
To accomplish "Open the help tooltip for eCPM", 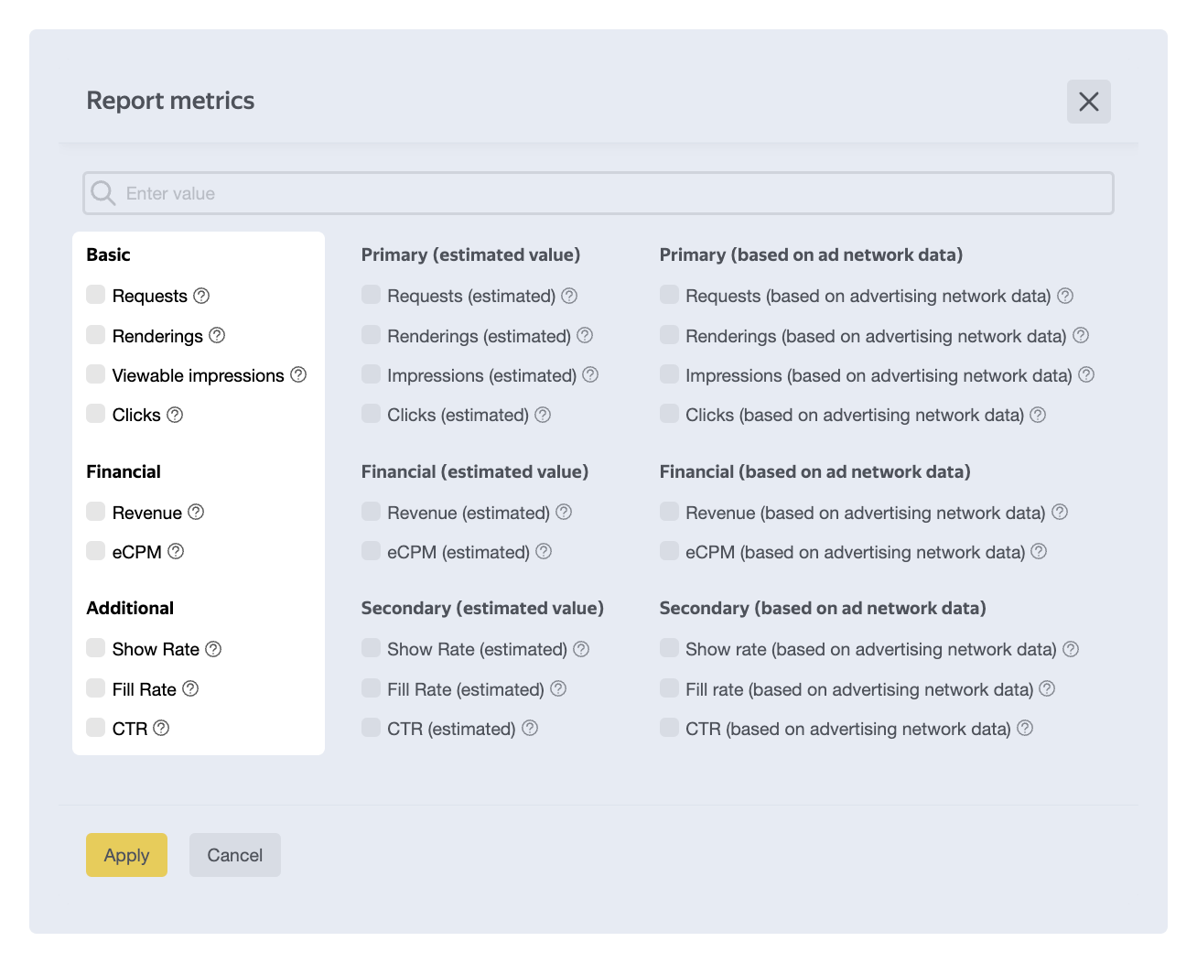I will (x=176, y=551).
